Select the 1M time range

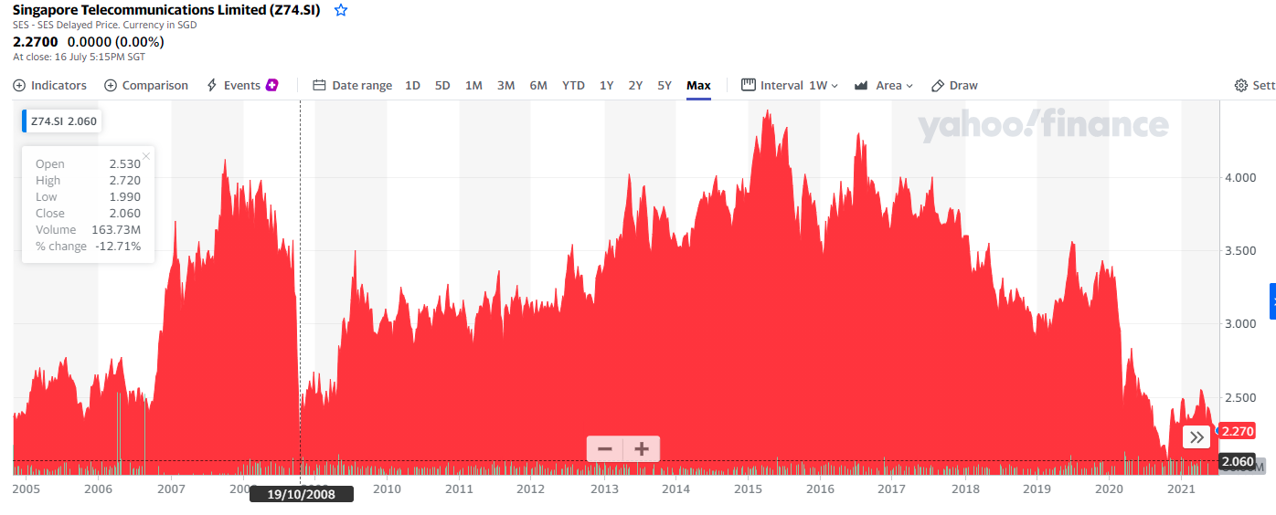tap(473, 85)
